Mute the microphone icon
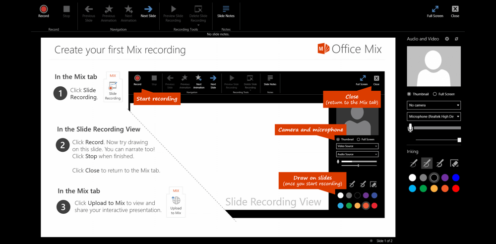Viewport: 496px width, 244px height. pos(410,128)
